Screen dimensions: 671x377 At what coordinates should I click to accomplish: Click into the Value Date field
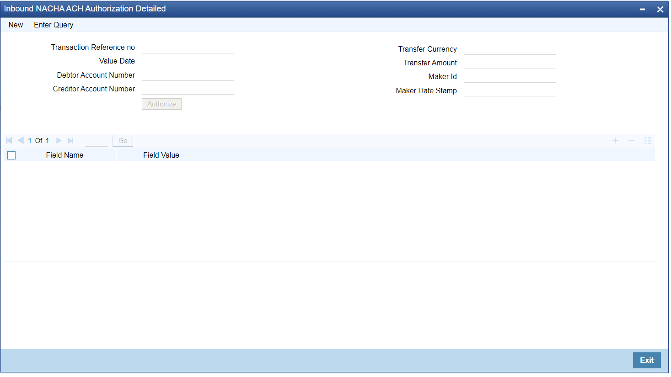(188, 61)
